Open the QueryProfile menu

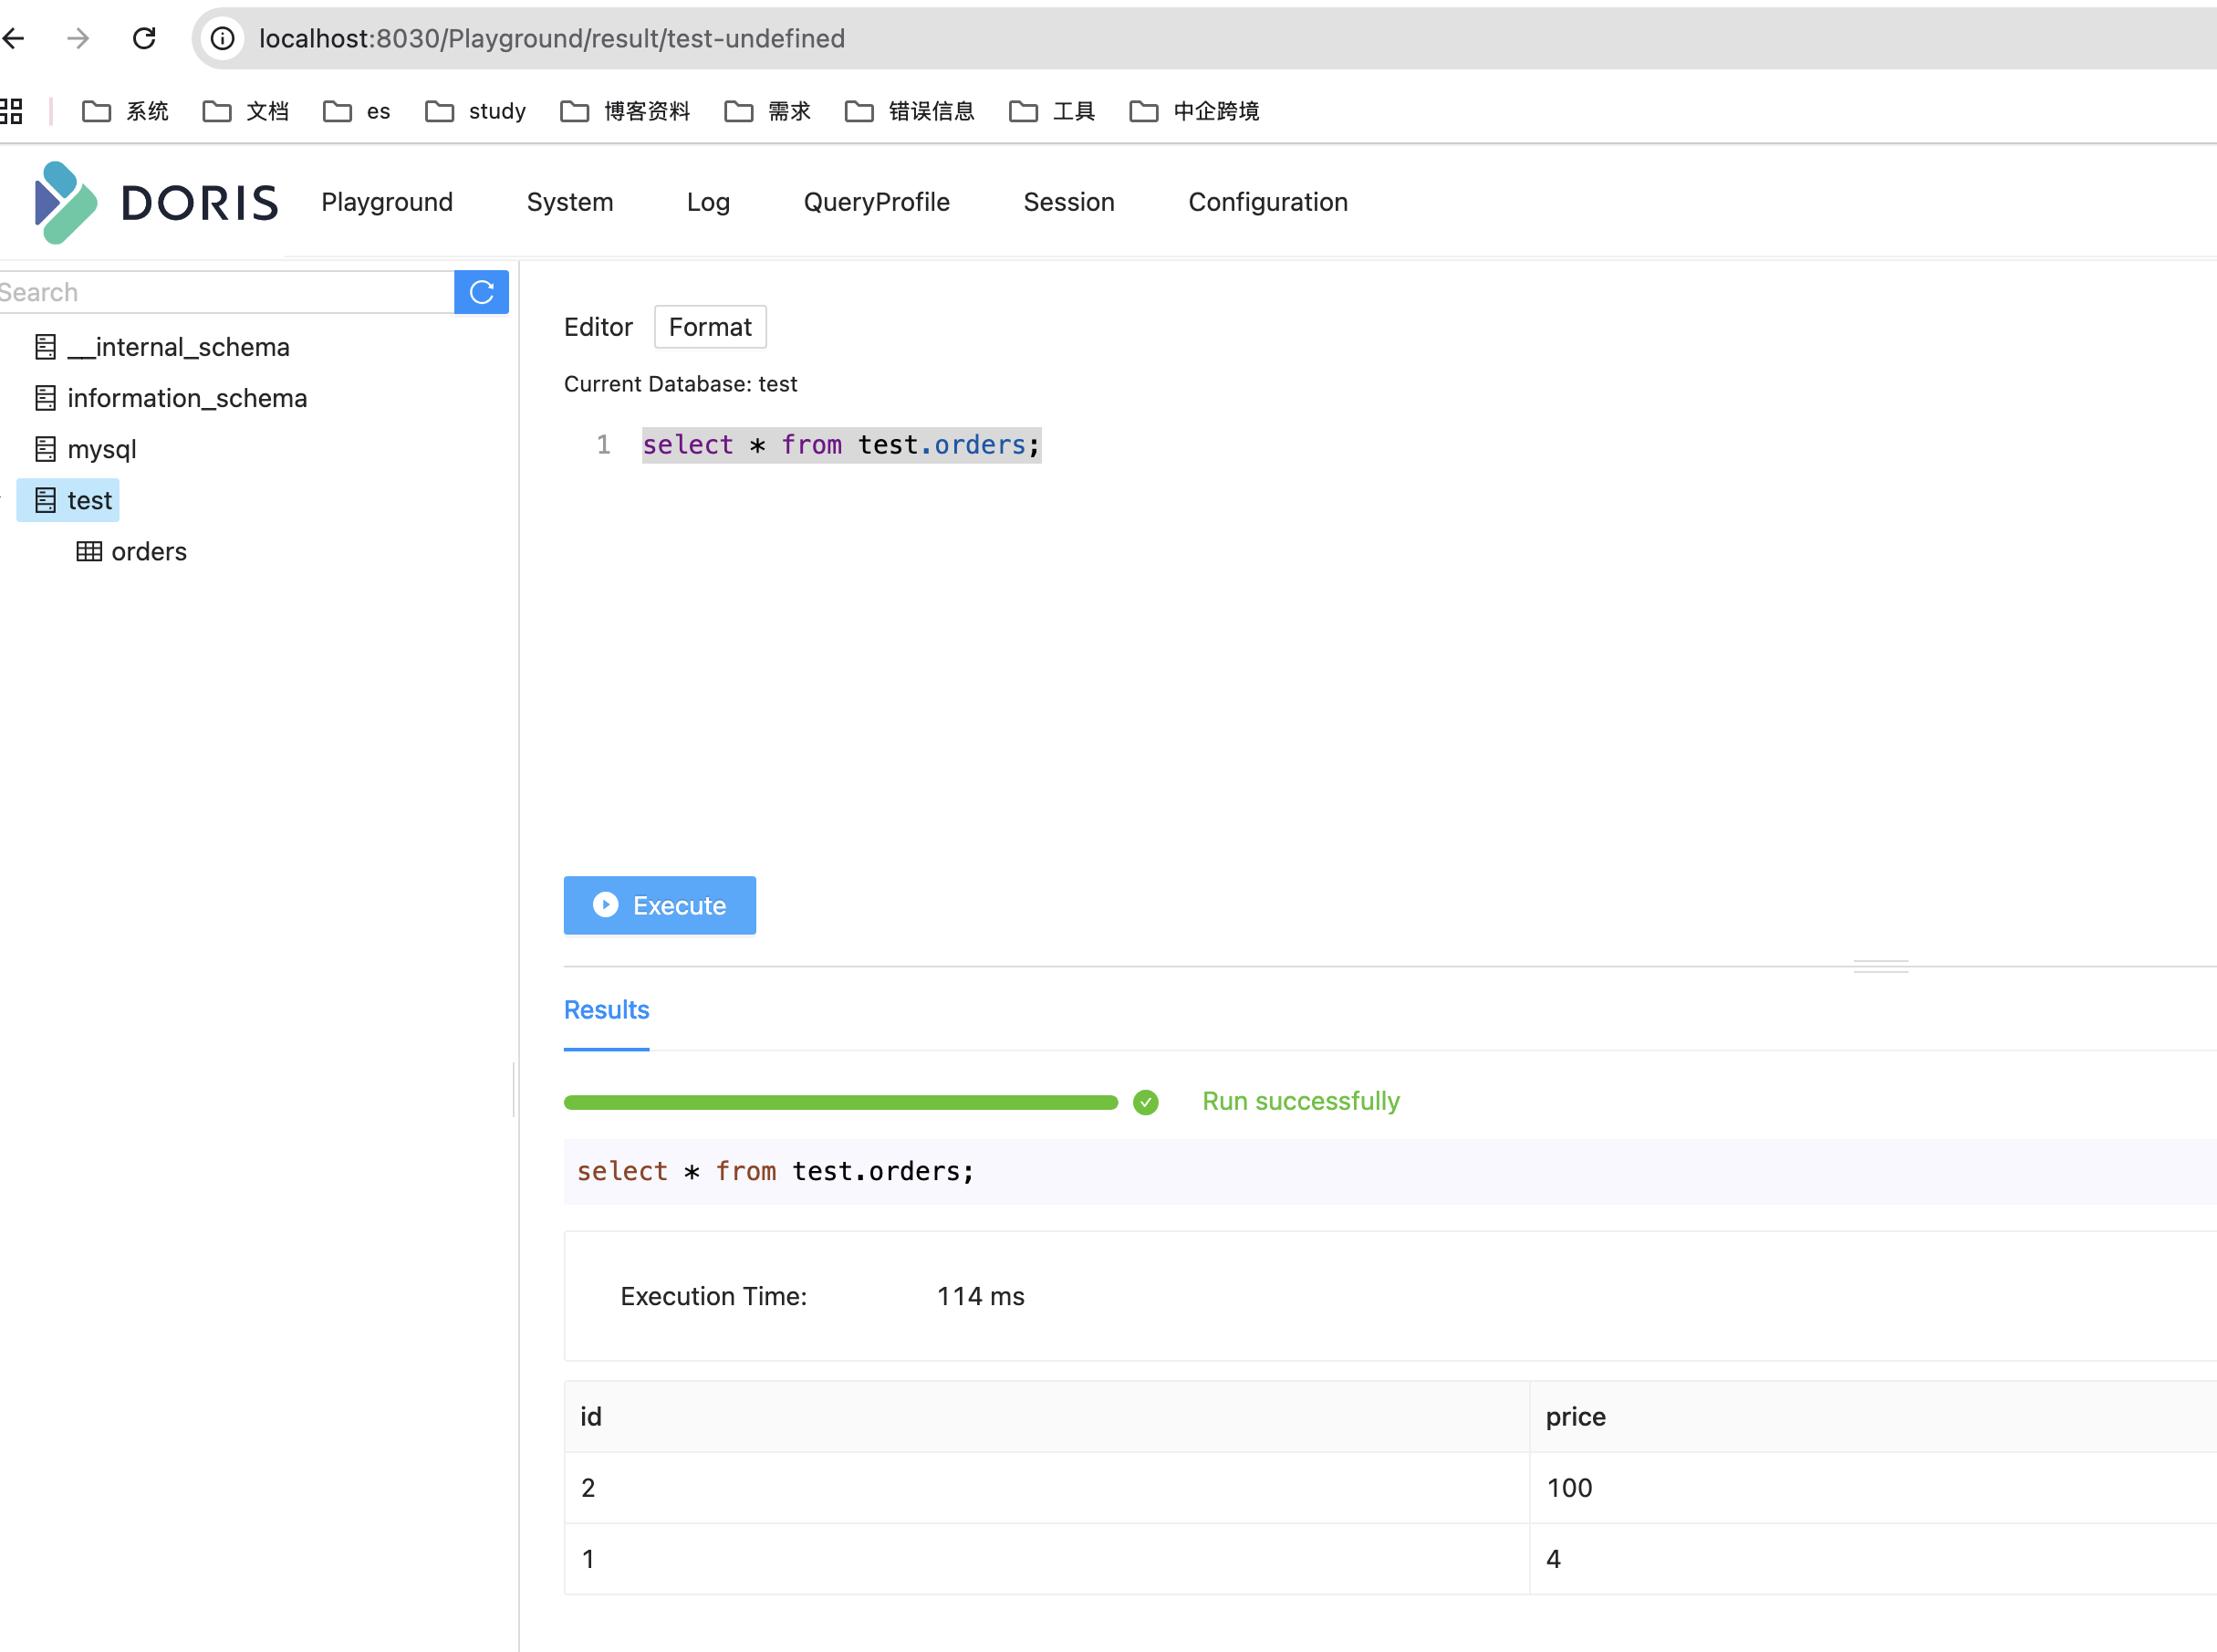(x=876, y=202)
